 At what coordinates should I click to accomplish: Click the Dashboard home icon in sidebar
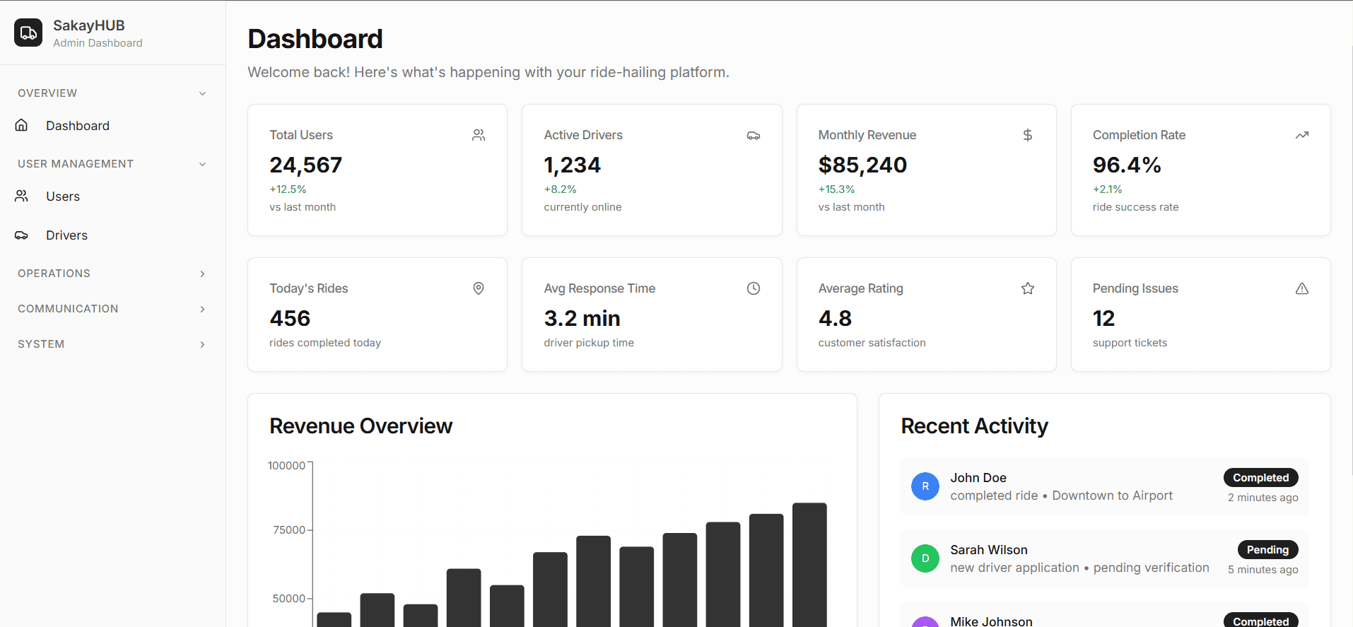tap(22, 125)
